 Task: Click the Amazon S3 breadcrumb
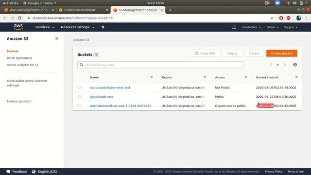pyautogui.click(x=81, y=40)
